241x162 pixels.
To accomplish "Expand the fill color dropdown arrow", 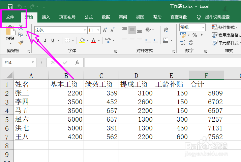I will (x=87, y=40).
